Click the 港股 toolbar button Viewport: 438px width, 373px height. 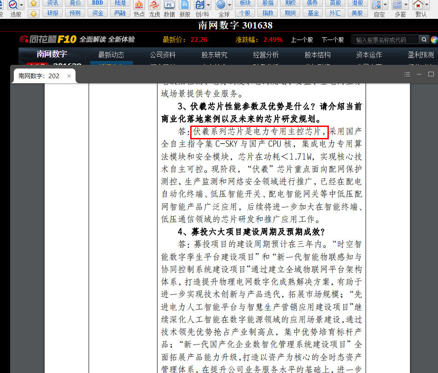[x=357, y=3]
